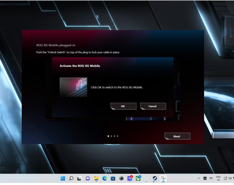Open Task View from the taskbar
The height and width of the screenshot is (185, 234).
(80, 178)
